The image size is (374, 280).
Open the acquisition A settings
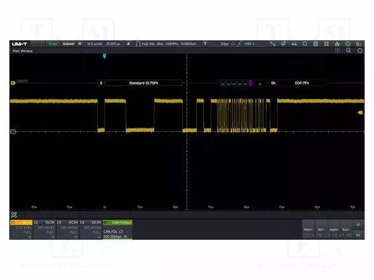pos(129,44)
